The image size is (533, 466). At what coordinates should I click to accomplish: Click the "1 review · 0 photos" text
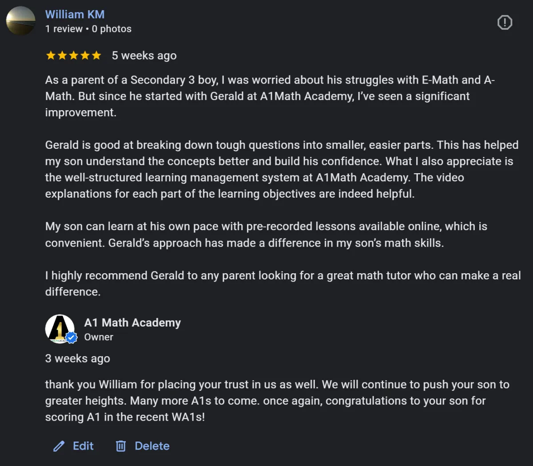click(x=88, y=29)
